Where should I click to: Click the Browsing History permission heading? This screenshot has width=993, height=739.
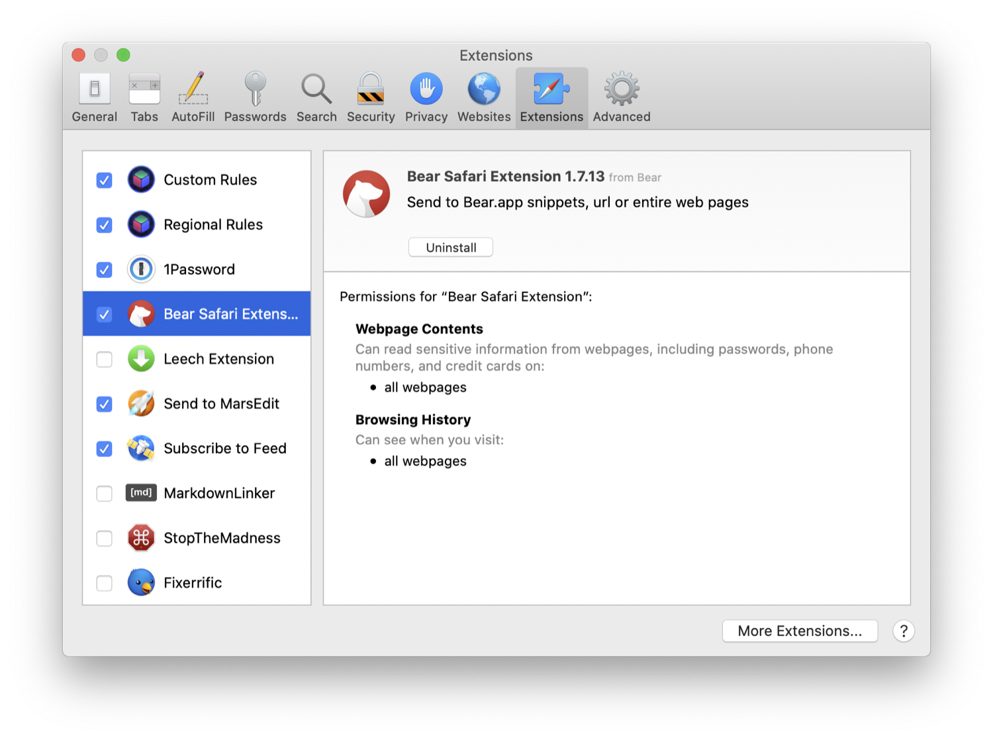tap(413, 420)
